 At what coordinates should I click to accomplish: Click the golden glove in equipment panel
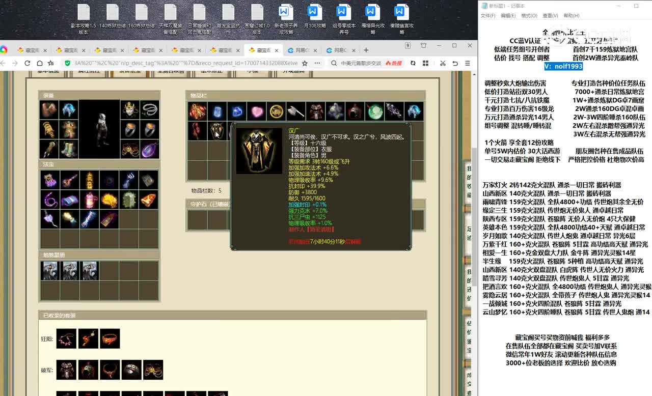[49, 129]
